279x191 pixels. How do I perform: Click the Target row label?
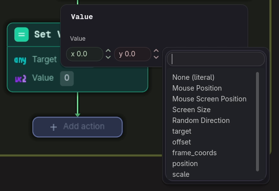[45, 59]
